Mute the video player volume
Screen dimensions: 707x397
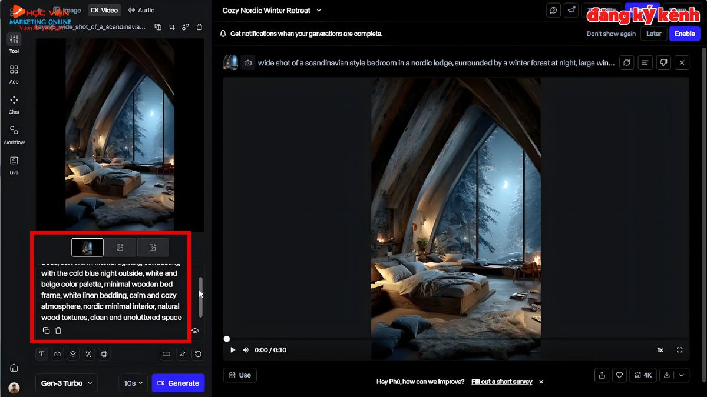click(x=246, y=350)
